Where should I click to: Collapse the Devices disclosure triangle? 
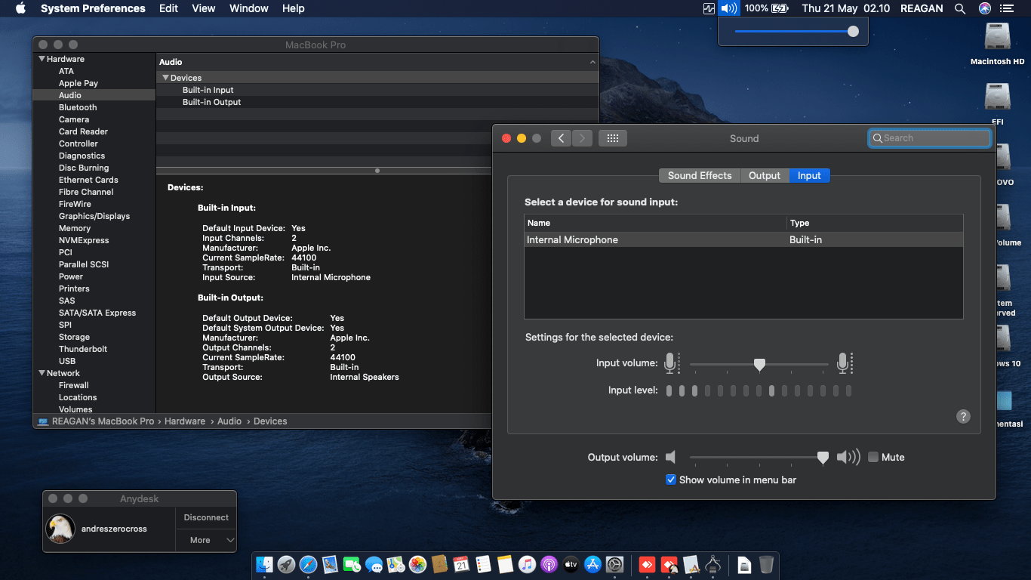click(165, 78)
